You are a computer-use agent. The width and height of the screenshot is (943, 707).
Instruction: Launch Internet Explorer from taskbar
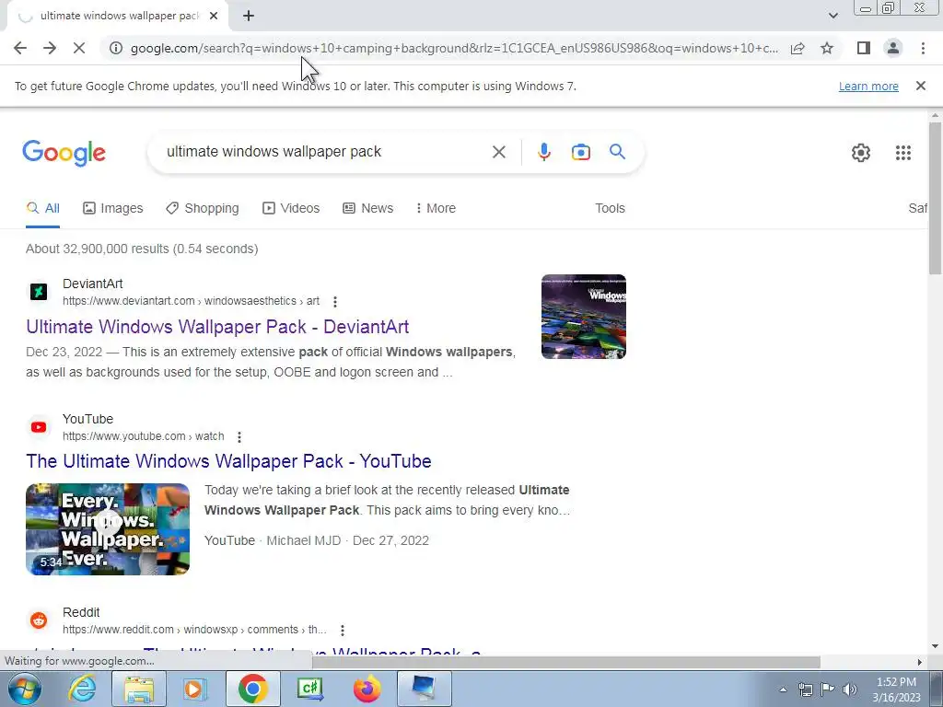point(82,689)
